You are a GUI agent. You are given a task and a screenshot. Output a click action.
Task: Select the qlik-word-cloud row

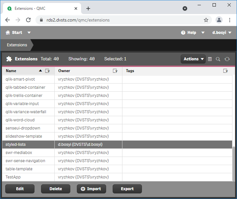(117, 120)
